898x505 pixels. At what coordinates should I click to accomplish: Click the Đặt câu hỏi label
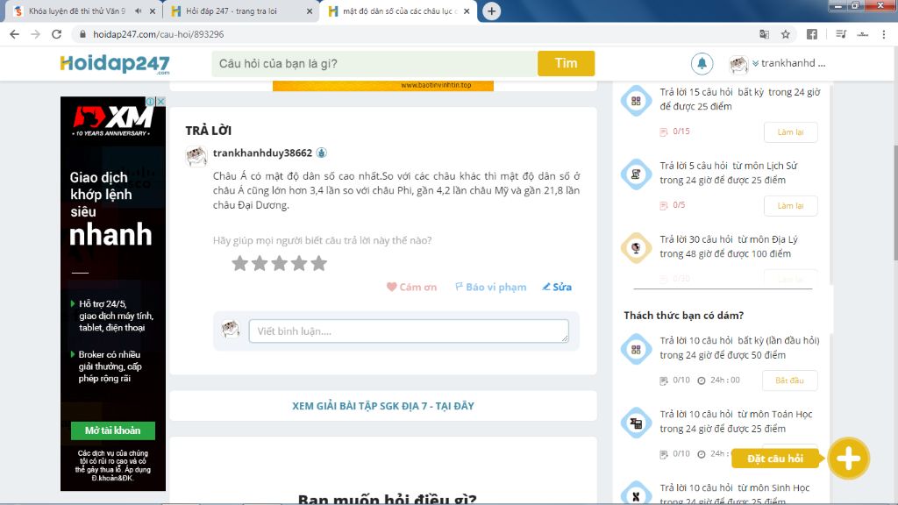click(x=775, y=459)
